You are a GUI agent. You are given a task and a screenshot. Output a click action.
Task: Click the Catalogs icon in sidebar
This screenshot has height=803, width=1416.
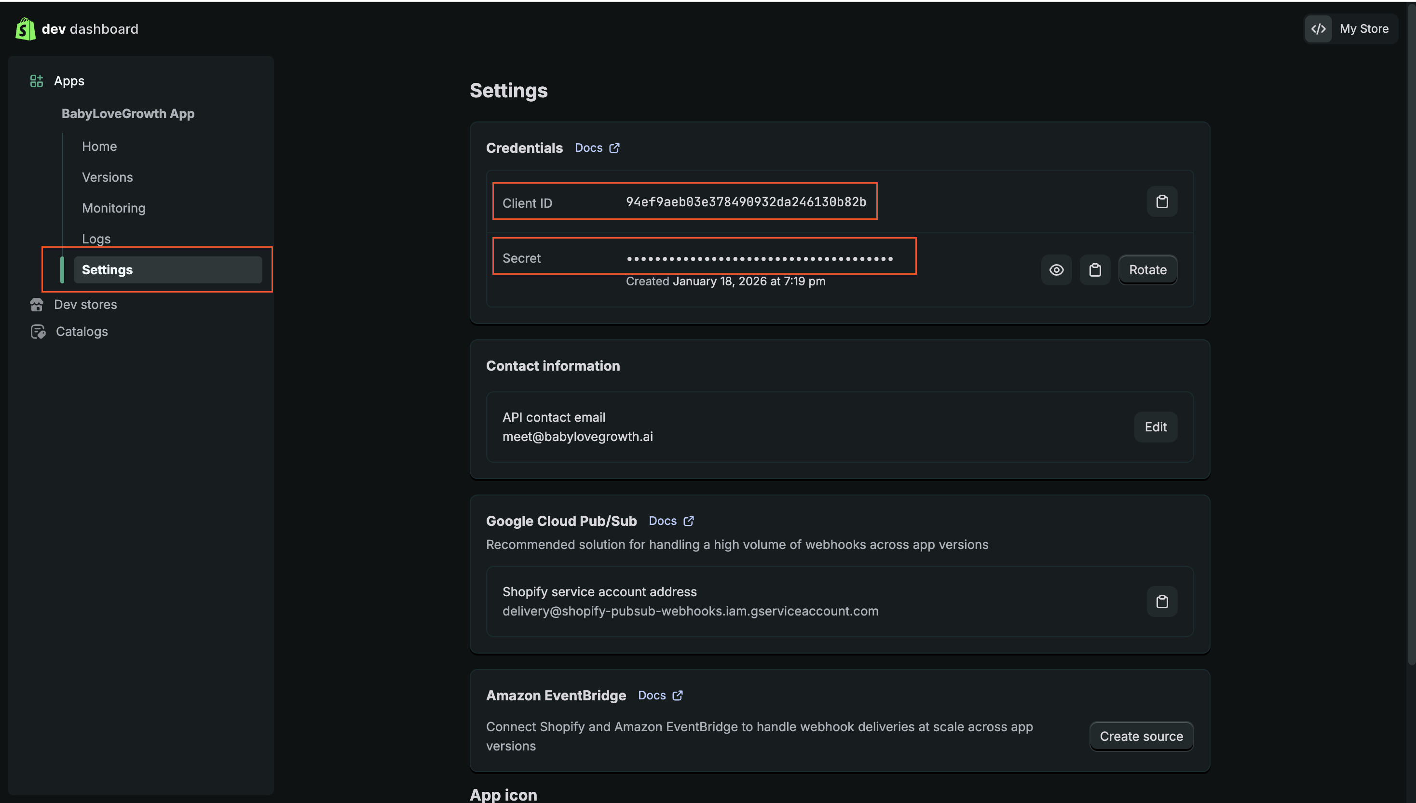38,332
